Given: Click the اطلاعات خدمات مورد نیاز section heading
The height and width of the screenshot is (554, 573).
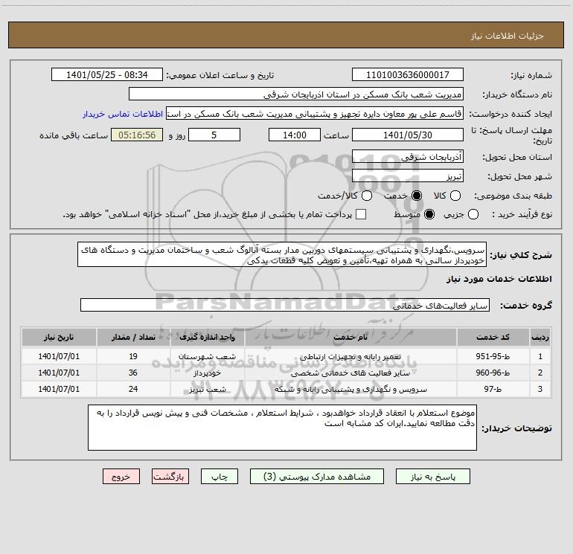Looking at the screenshot, I should point(499,279).
